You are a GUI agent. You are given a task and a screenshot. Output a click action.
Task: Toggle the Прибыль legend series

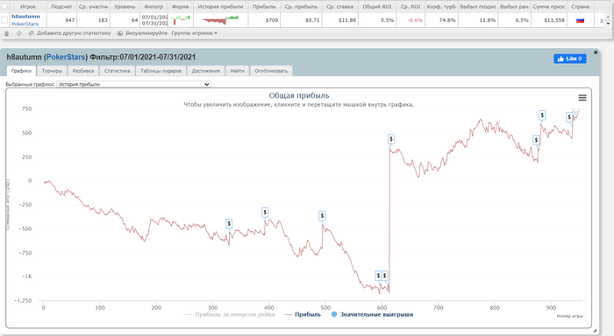point(303,314)
